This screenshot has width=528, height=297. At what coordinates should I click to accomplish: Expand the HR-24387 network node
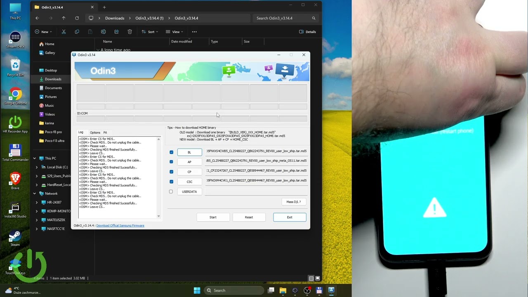[37, 202]
